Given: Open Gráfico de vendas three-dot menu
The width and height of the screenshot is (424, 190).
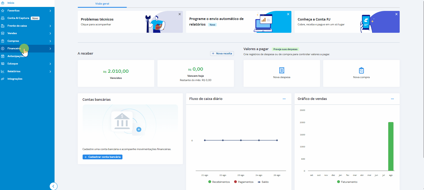Looking at the screenshot, I should [x=392, y=99].
